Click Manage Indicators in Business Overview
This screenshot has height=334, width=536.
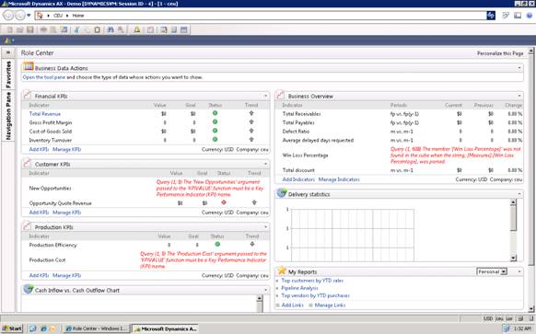tap(339, 179)
